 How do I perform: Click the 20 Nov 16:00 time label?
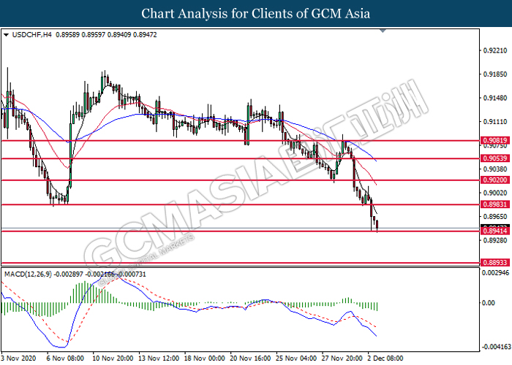click(250, 358)
